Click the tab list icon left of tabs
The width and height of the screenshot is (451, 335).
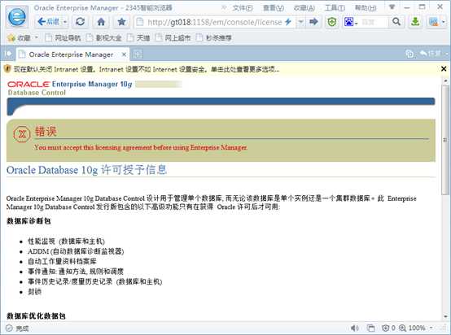click(x=8, y=54)
